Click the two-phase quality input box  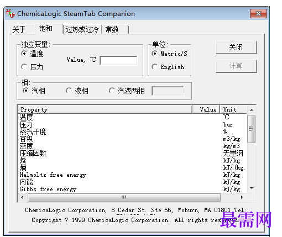pyautogui.click(x=168, y=91)
